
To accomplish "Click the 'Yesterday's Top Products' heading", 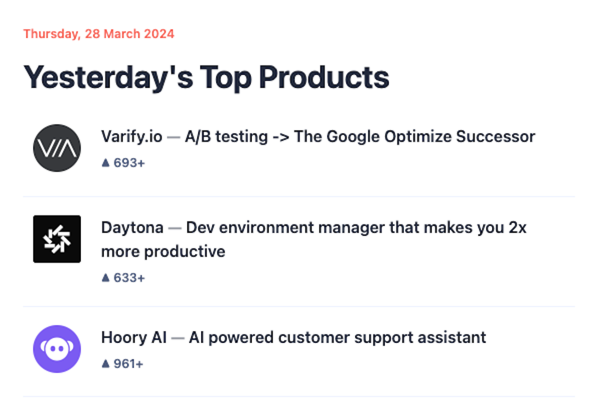I will tap(206, 77).
